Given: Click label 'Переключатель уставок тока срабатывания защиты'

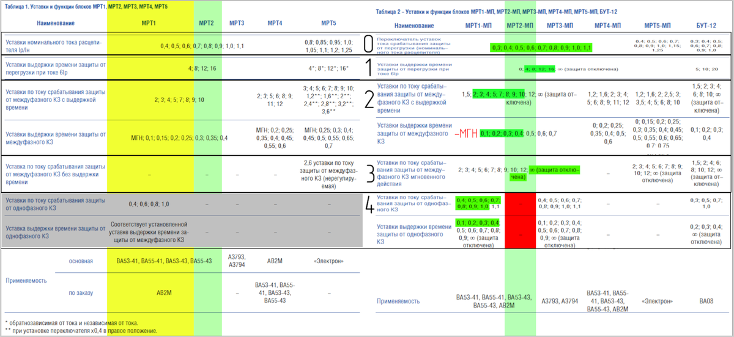Looking at the screenshot, I should pyautogui.click(x=413, y=45).
